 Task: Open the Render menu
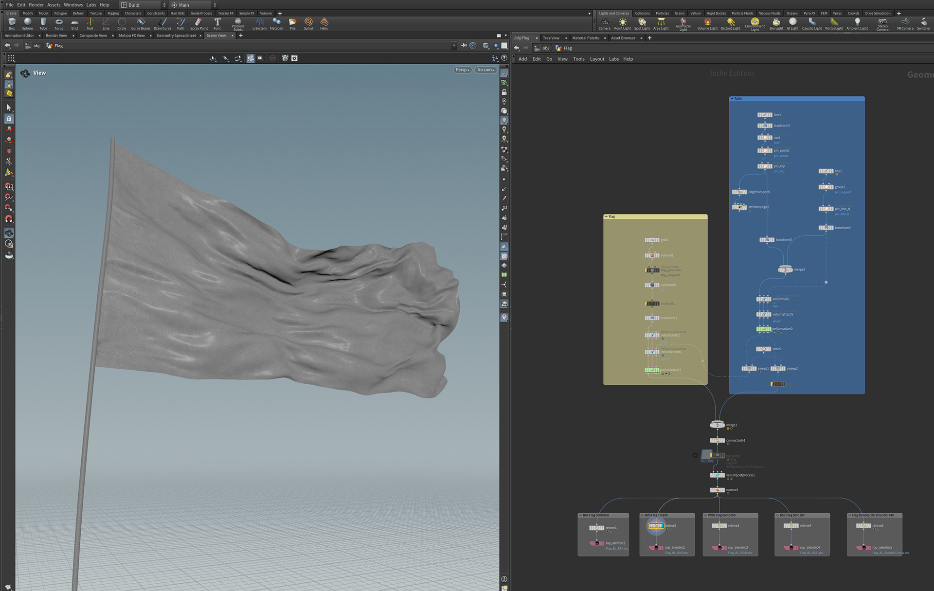[36, 5]
